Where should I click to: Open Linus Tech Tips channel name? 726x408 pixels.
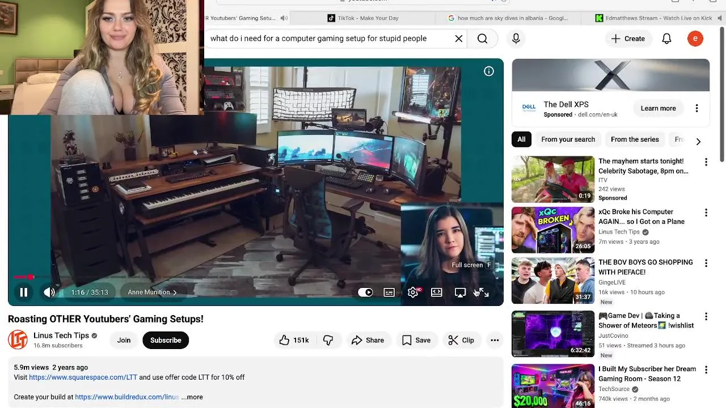(x=61, y=335)
